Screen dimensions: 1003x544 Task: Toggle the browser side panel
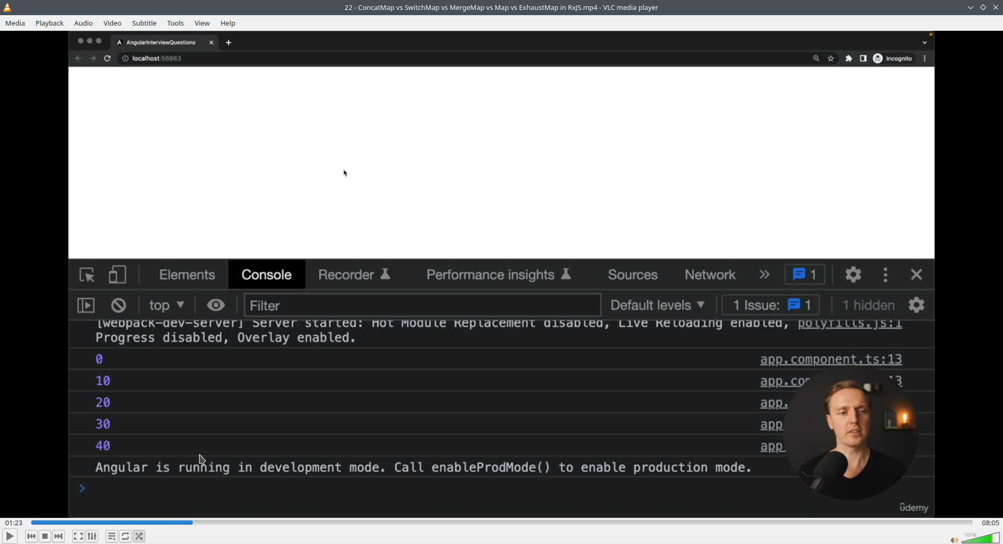click(x=863, y=58)
